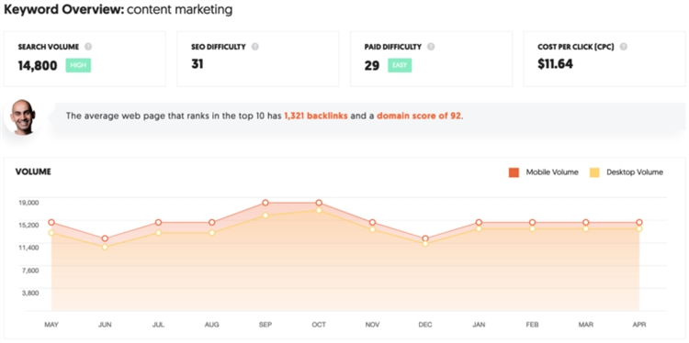Click the 1,321 backlinks link

(x=316, y=116)
